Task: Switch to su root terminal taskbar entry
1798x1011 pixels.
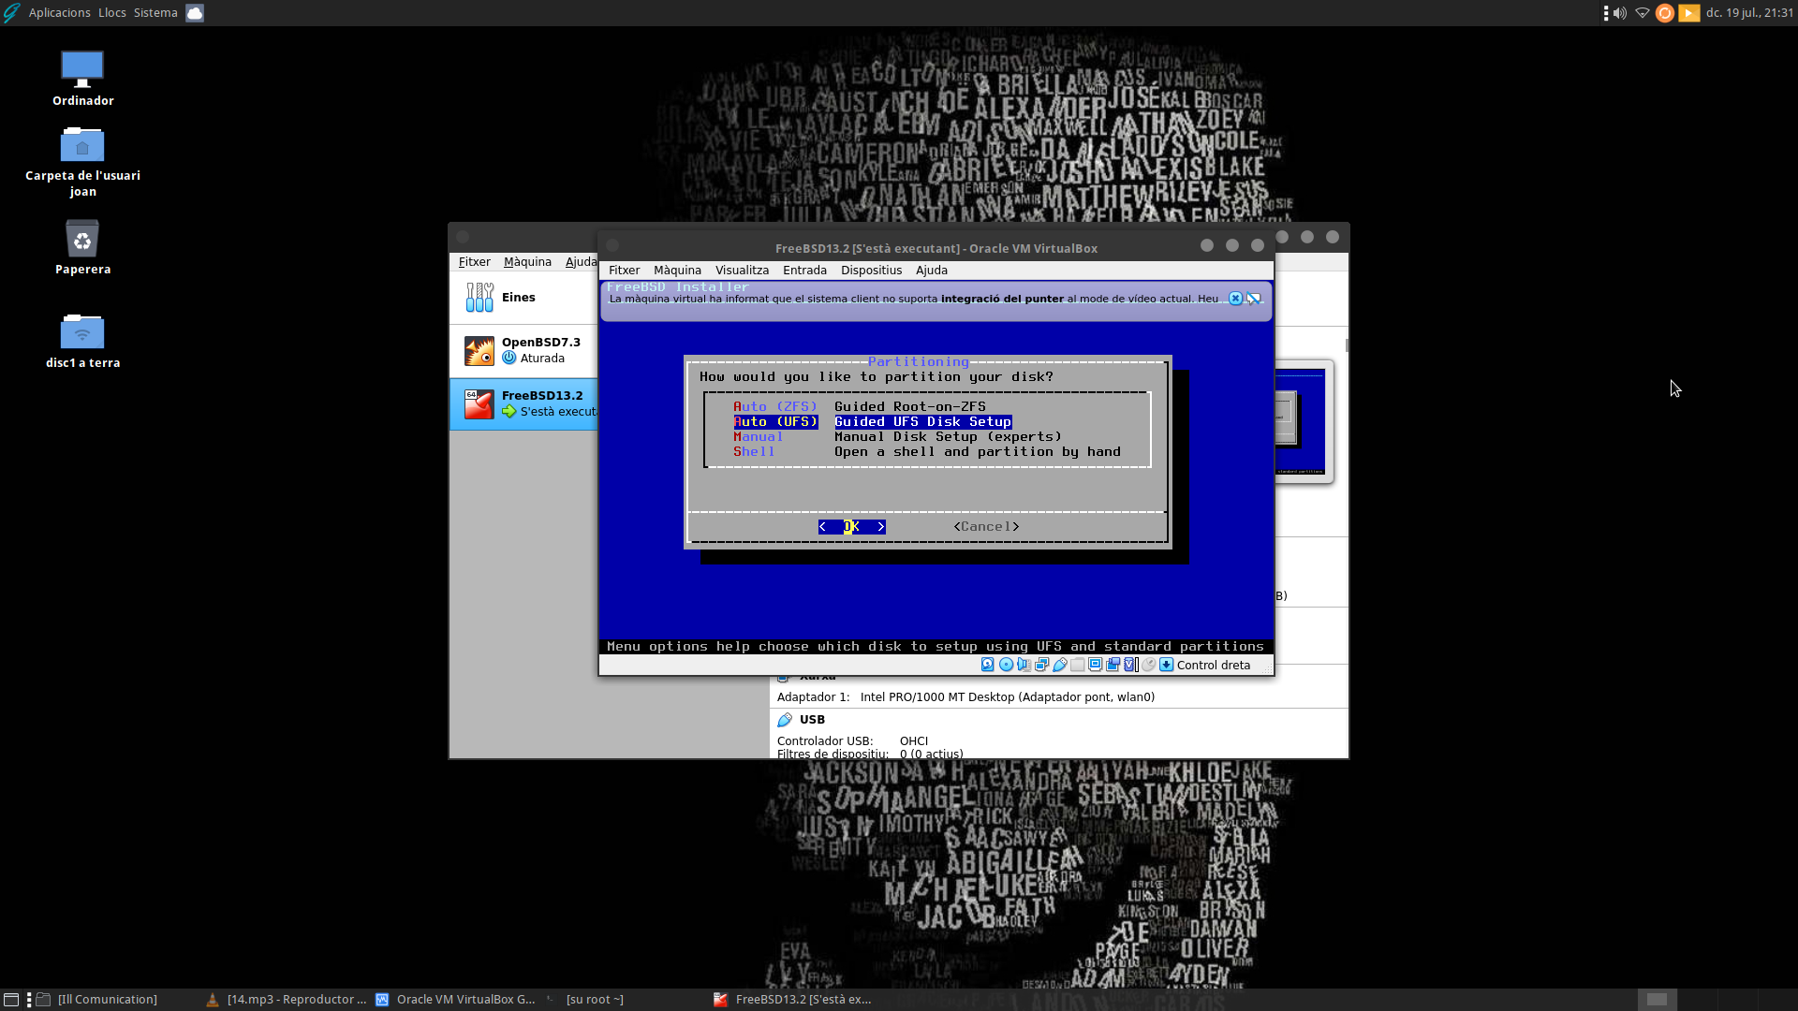Action: pos(626,1000)
